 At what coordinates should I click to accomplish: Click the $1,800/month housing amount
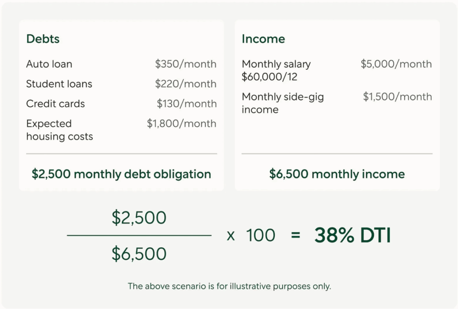coord(182,124)
